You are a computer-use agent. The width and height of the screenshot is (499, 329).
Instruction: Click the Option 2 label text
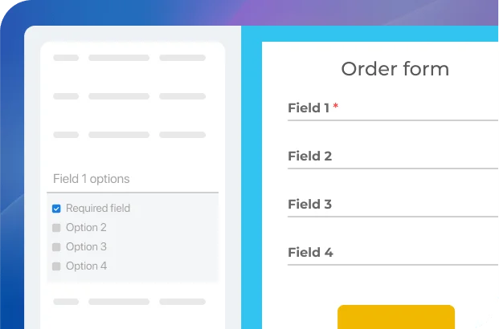click(86, 228)
